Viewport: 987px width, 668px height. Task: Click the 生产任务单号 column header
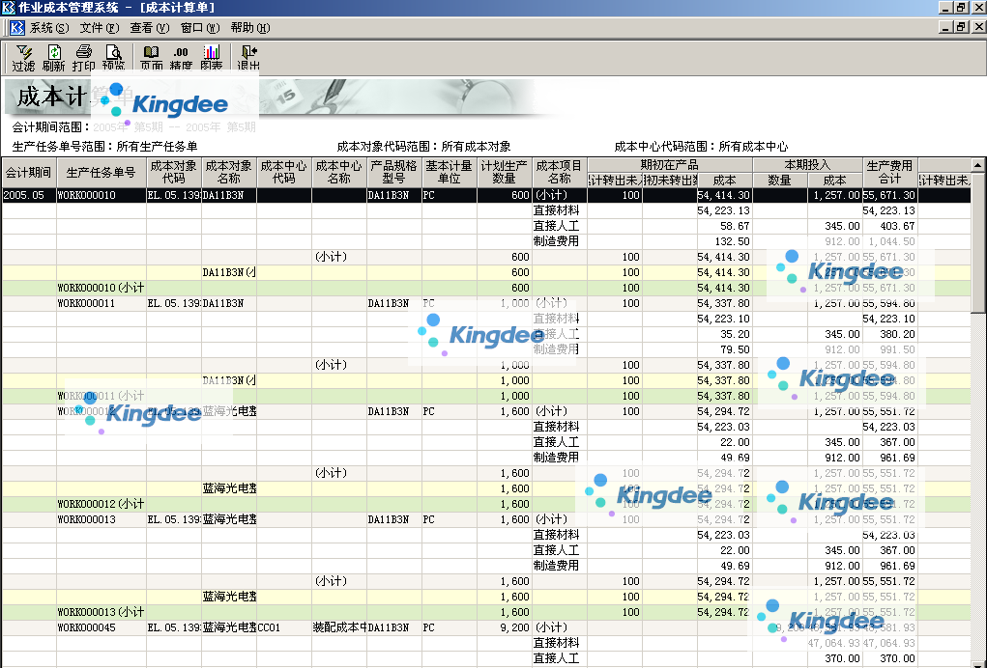click(102, 173)
